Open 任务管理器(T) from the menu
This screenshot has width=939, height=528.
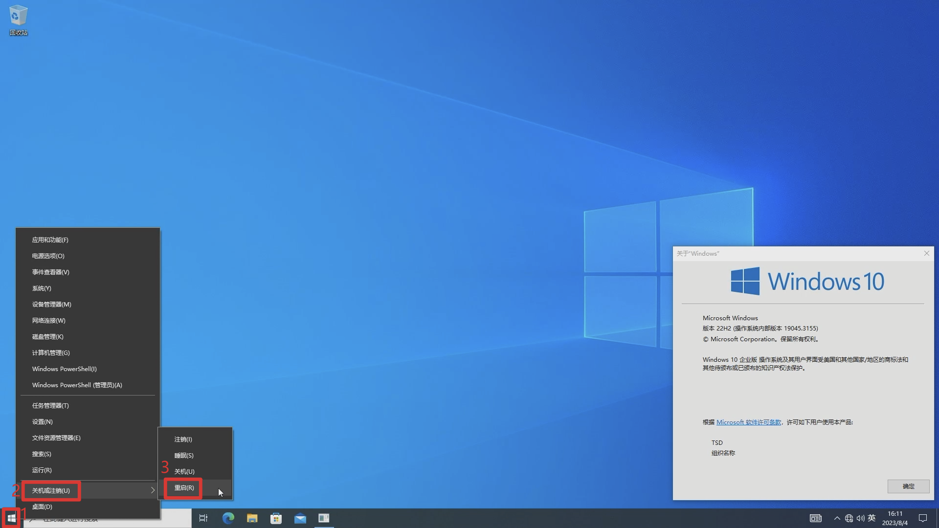coord(88,406)
